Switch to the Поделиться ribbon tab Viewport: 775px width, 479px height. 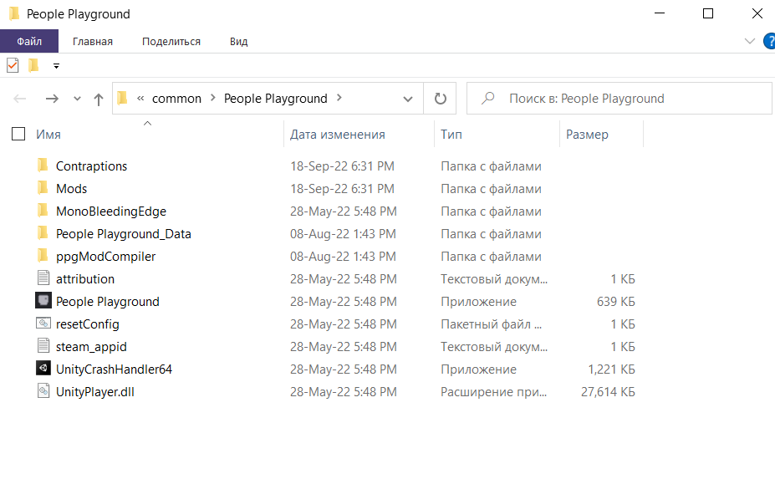pyautogui.click(x=171, y=42)
